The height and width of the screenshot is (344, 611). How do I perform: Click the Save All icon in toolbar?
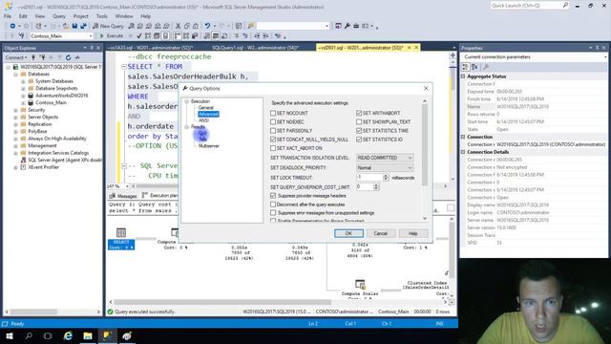(x=83, y=26)
